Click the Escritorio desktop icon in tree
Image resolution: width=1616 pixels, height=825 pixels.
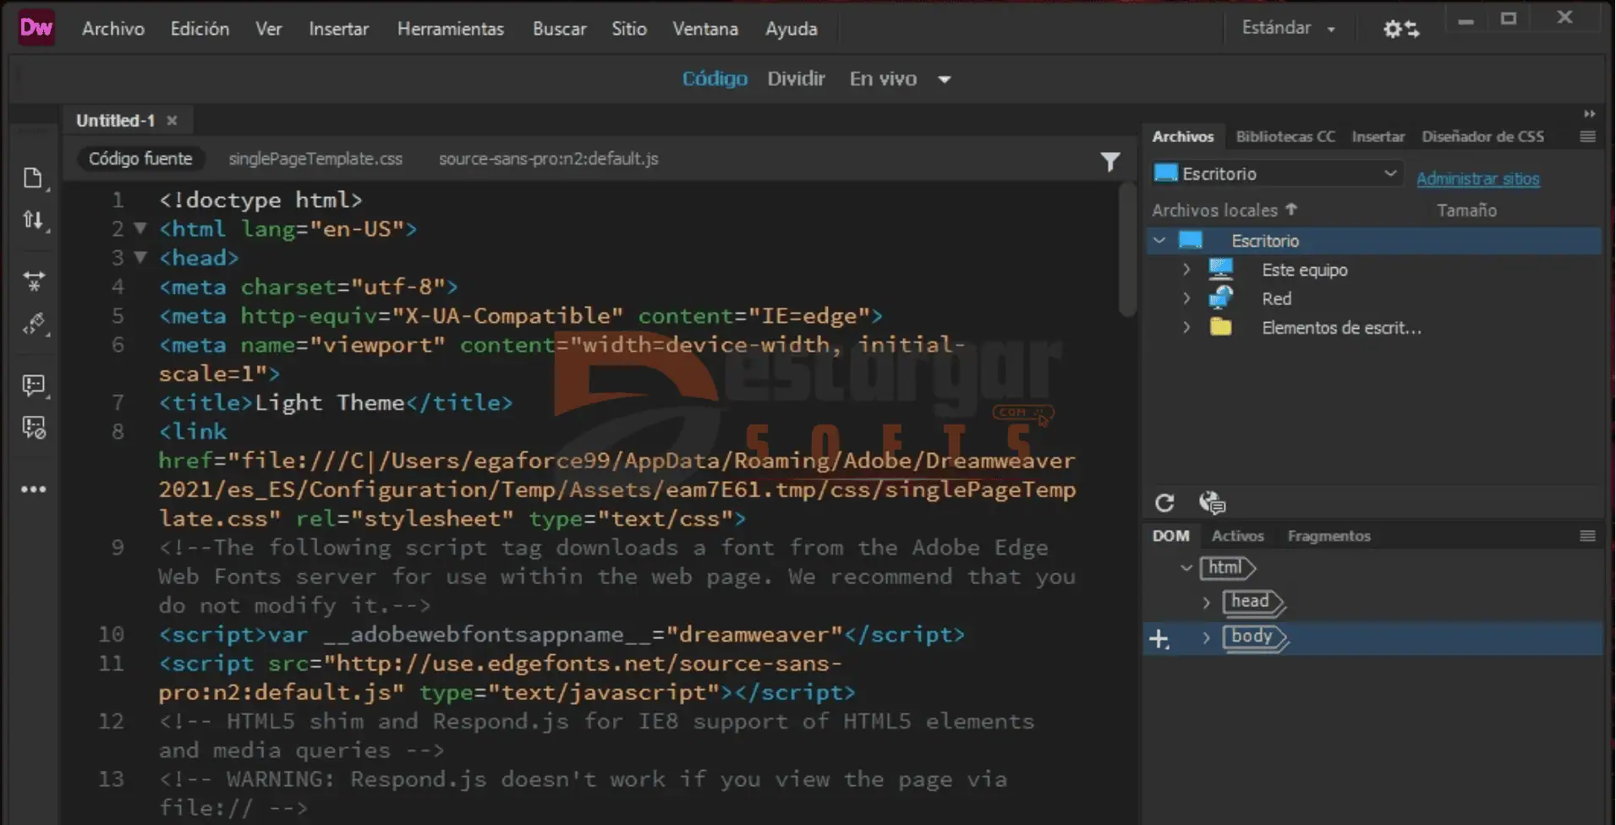tap(1191, 240)
